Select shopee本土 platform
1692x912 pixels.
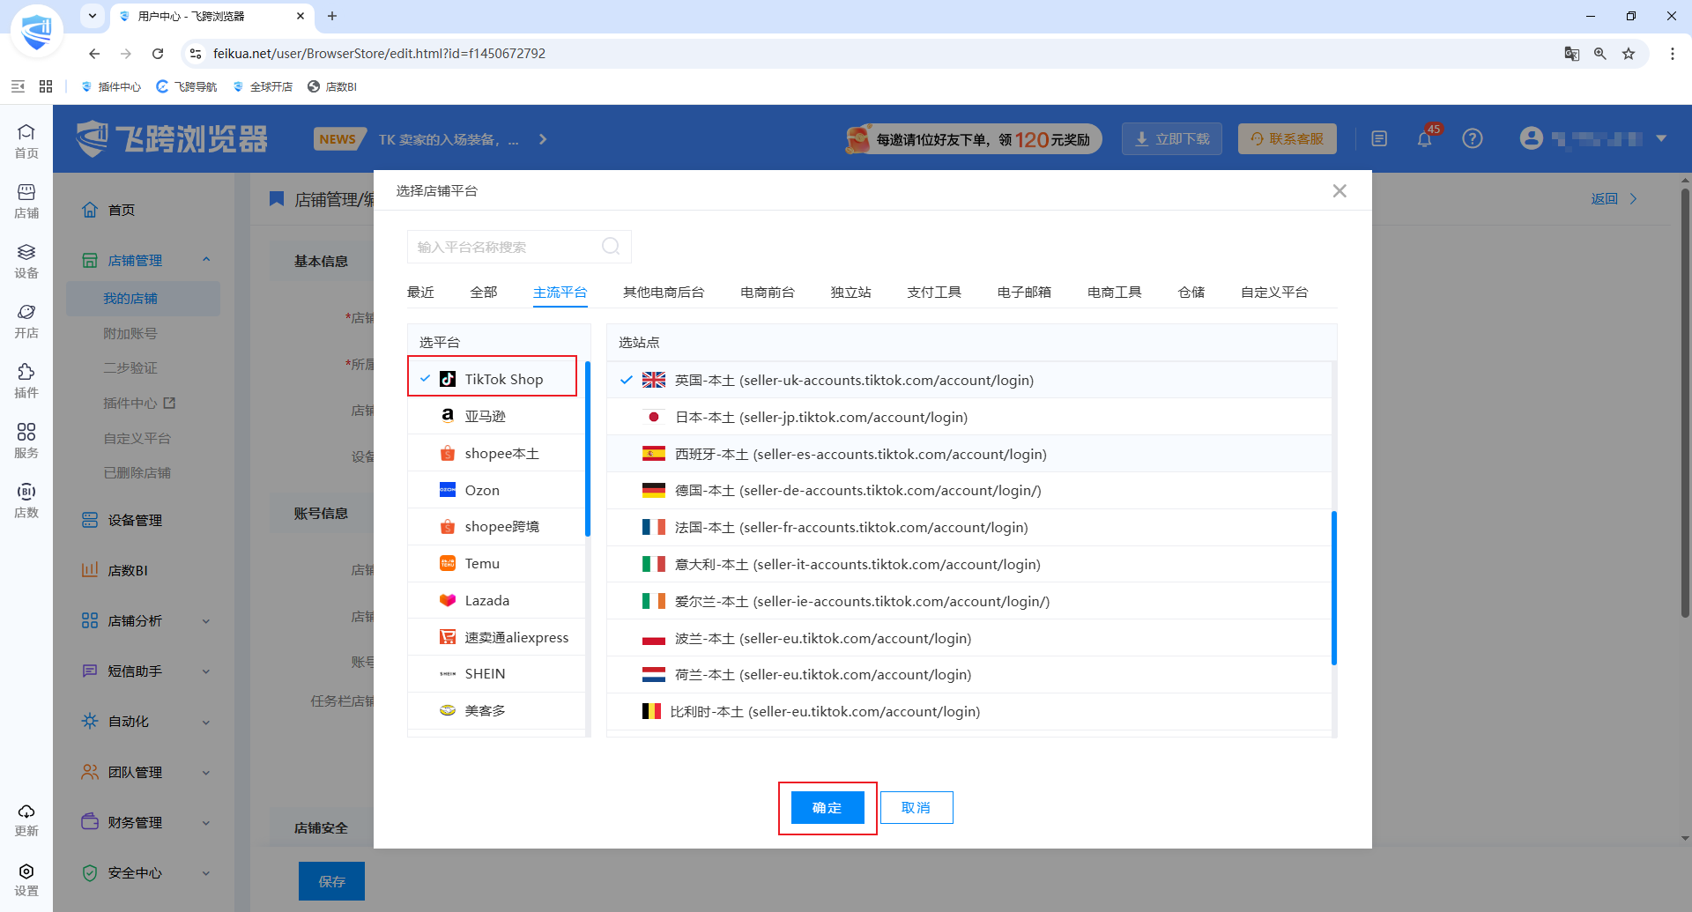point(496,453)
